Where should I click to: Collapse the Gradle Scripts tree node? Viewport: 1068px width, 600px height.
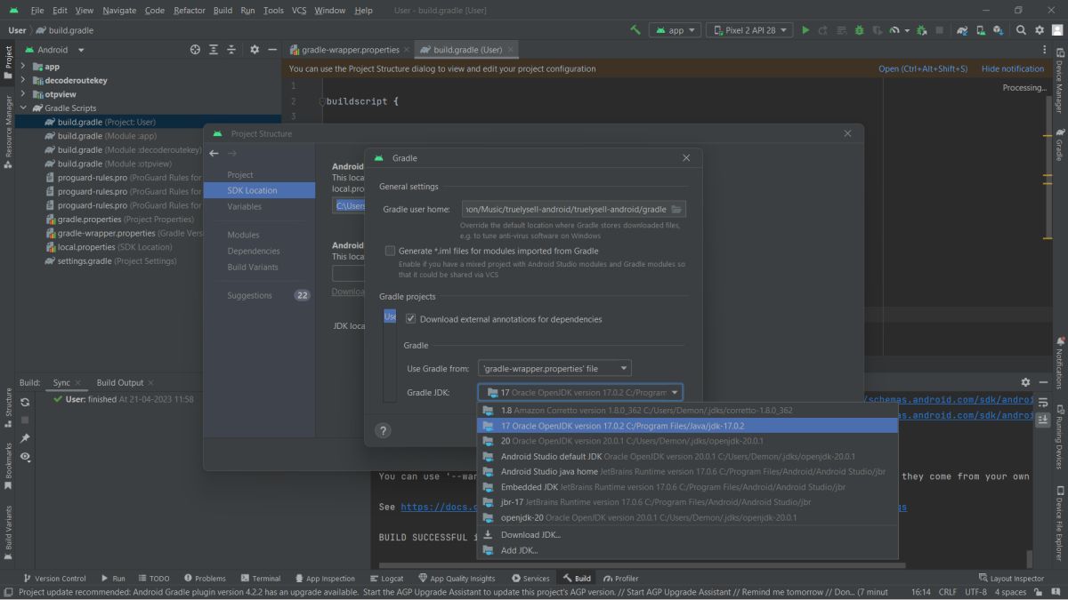[23, 108]
